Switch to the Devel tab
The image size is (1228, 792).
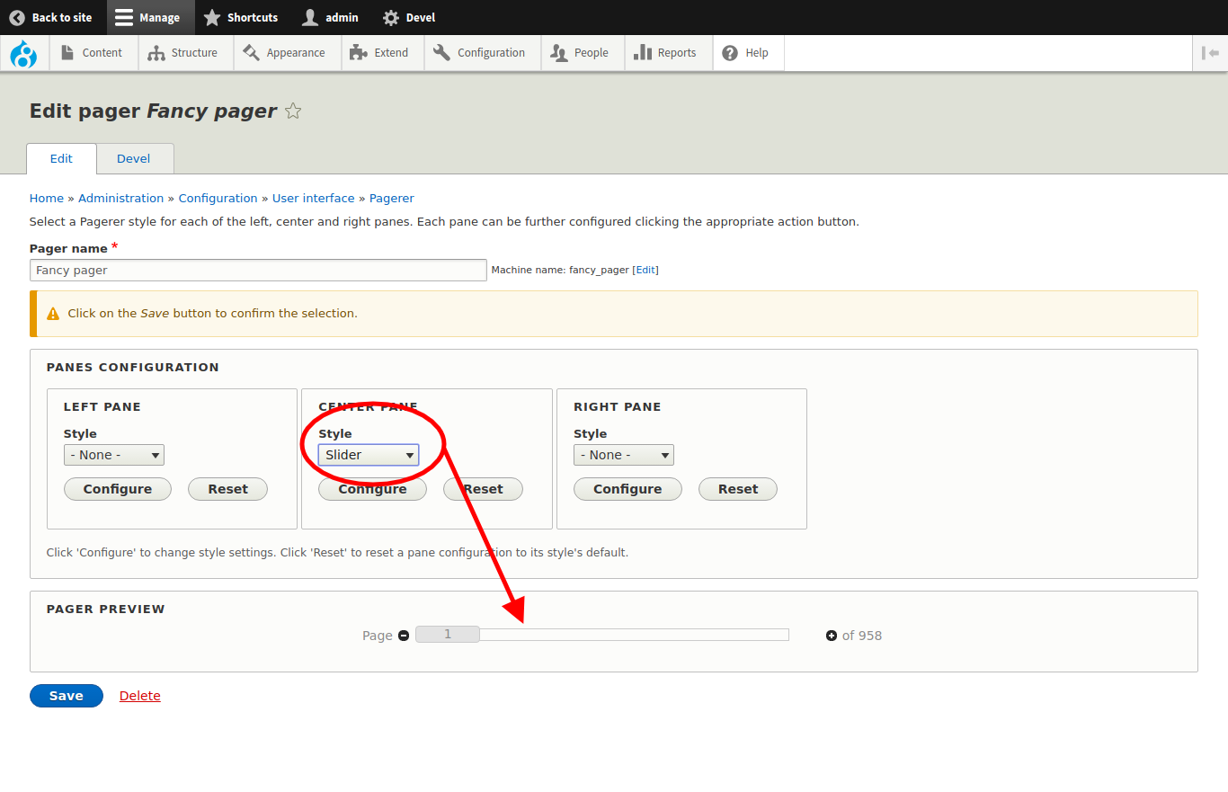[134, 158]
